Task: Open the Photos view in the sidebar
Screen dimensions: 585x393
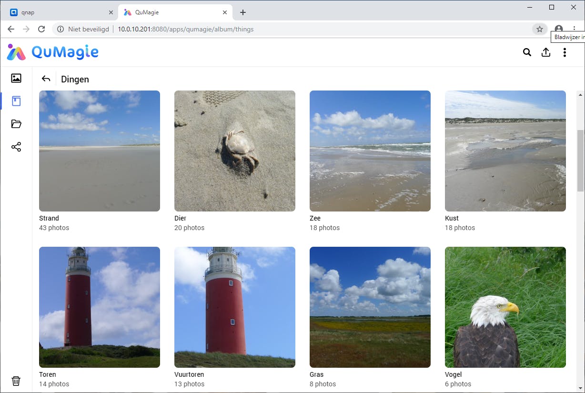Action: [16, 78]
